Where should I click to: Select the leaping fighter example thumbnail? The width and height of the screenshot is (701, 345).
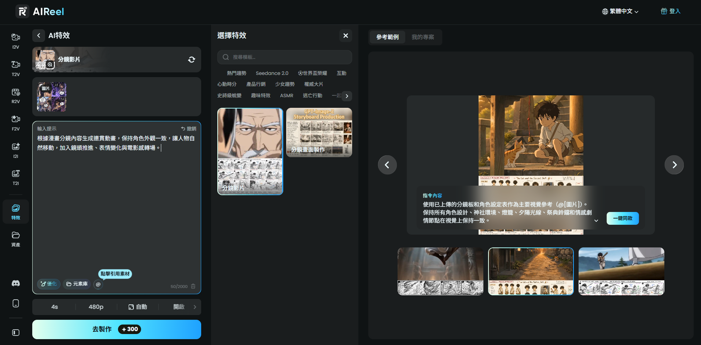[x=440, y=271]
